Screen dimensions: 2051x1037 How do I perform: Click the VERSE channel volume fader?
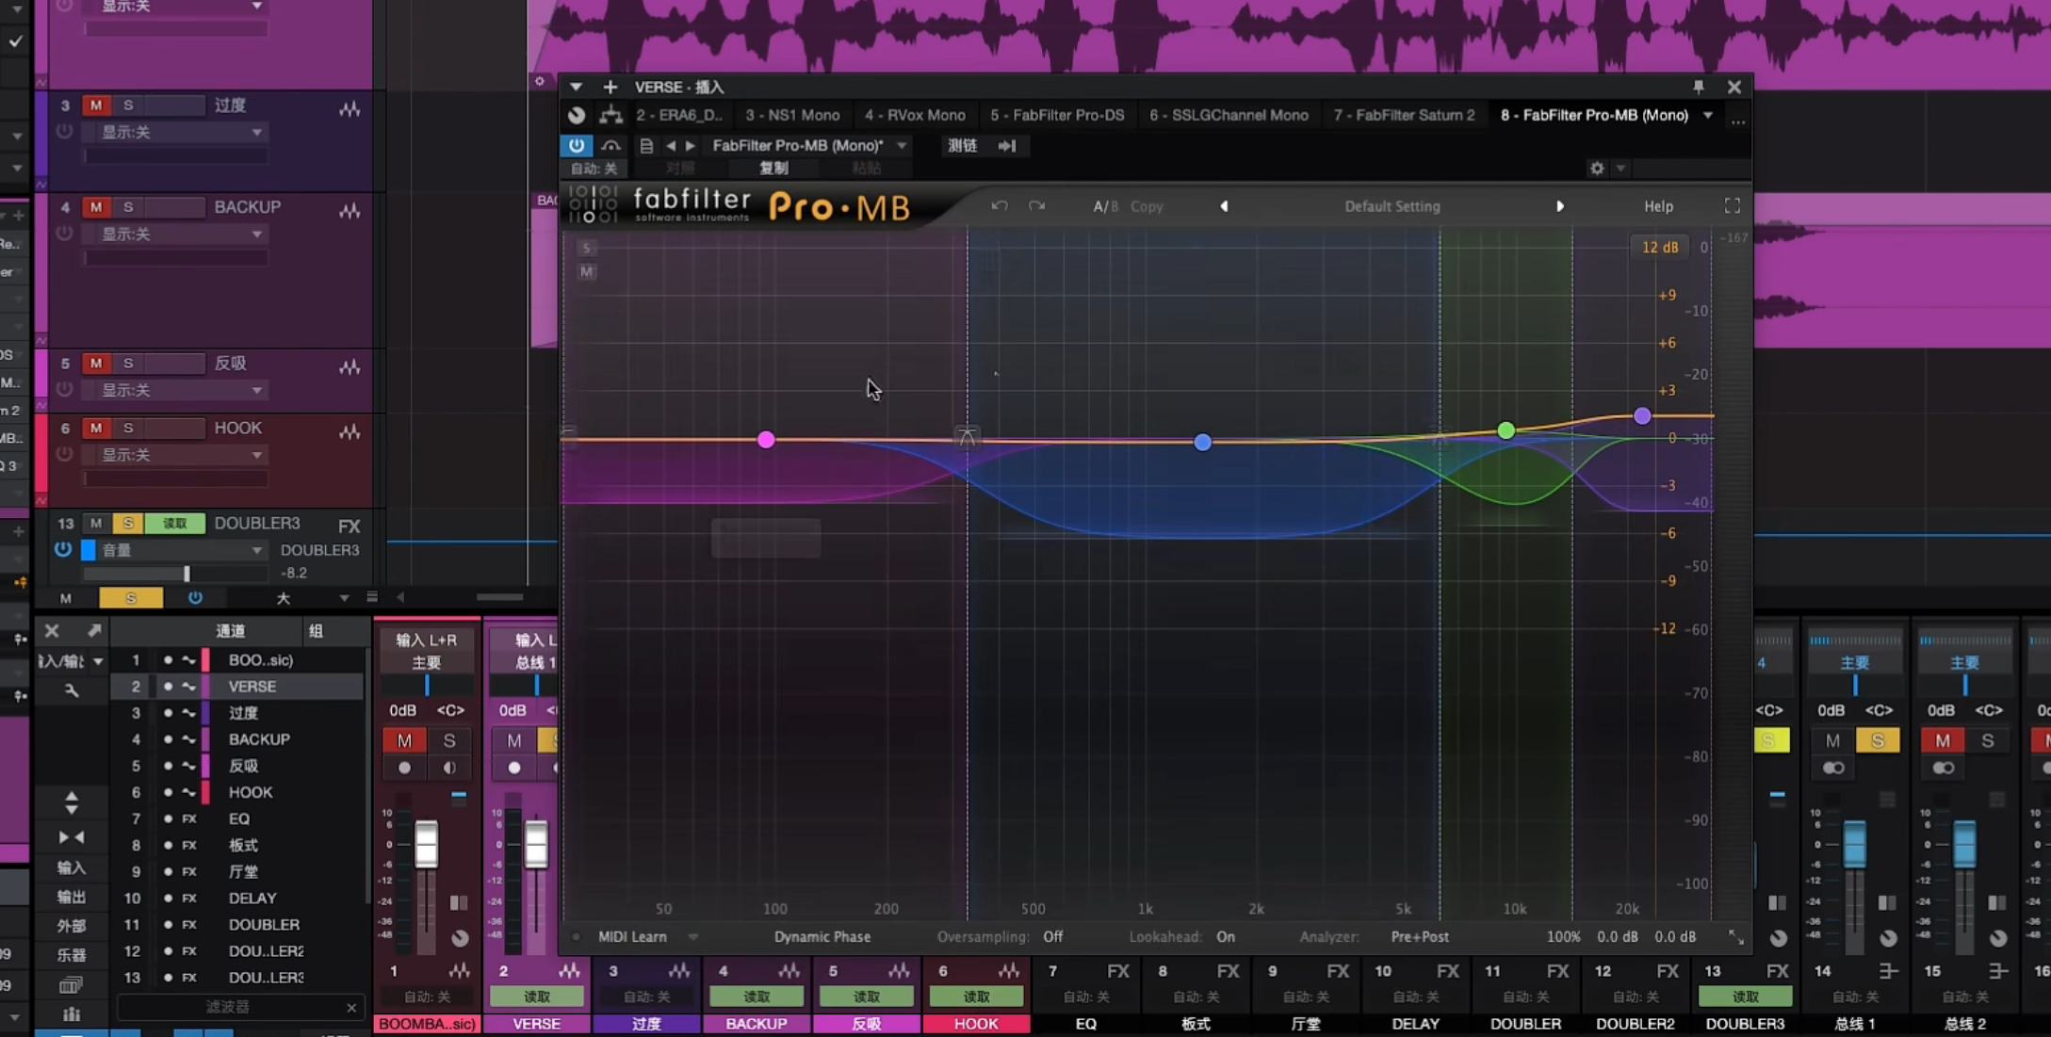[536, 844]
